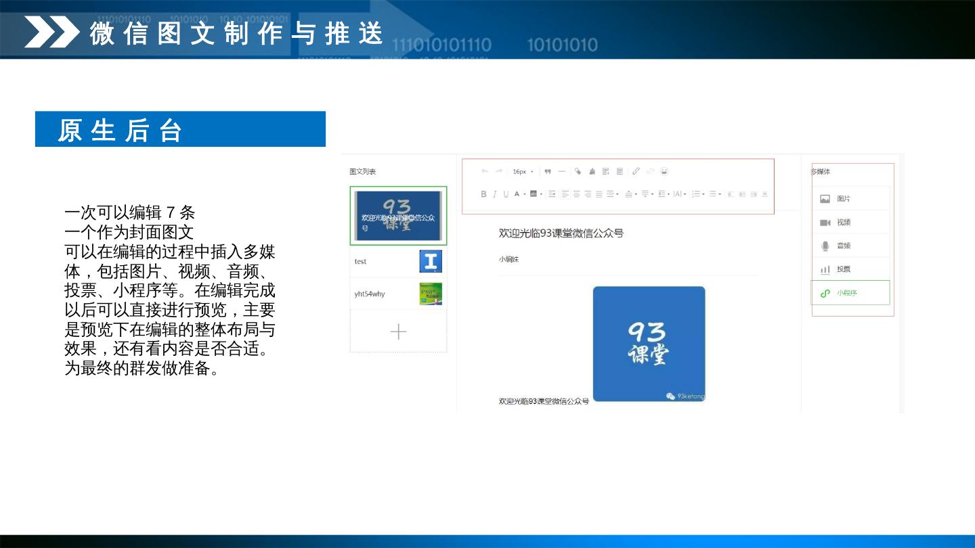Select 视频 in the multimedia panel
Image resolution: width=975 pixels, height=548 pixels.
pos(851,223)
